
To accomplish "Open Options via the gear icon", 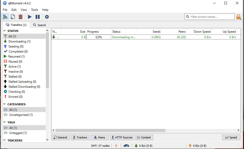I will pos(47,17).
